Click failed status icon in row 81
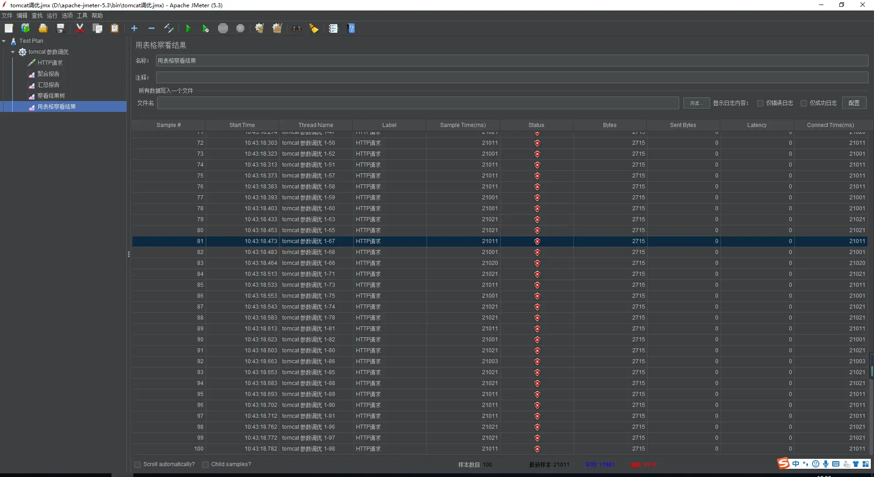This screenshot has width=874, height=477. (x=537, y=241)
